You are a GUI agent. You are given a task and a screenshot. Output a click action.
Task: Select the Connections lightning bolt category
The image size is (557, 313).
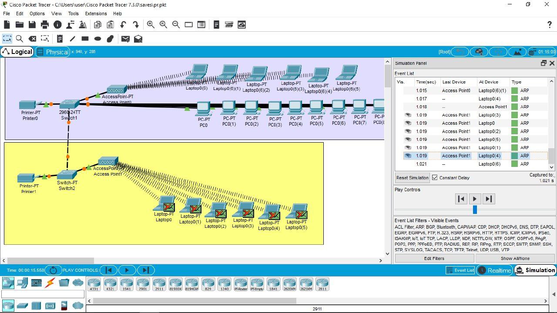point(50,283)
